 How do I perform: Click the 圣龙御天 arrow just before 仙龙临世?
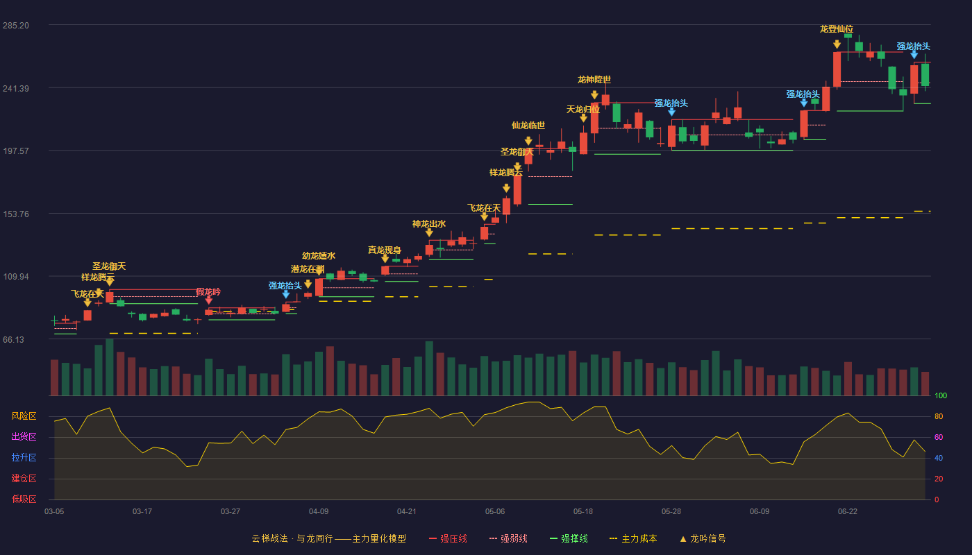click(x=517, y=166)
